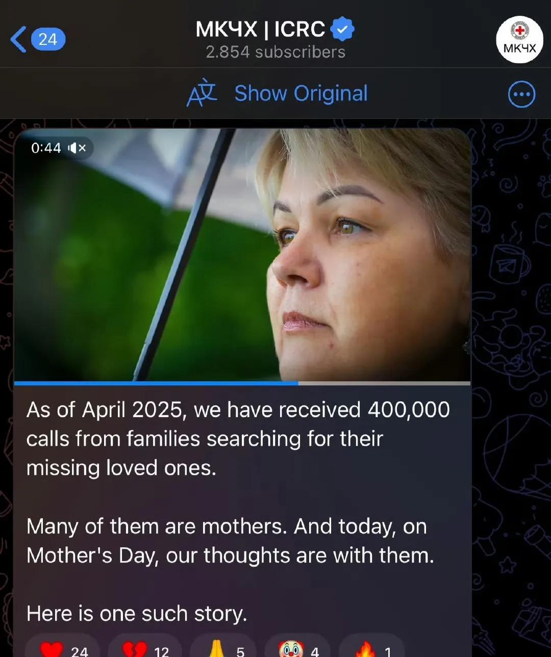Tap the 0:44 video duration label
This screenshot has height=657, width=551.
tap(46, 148)
